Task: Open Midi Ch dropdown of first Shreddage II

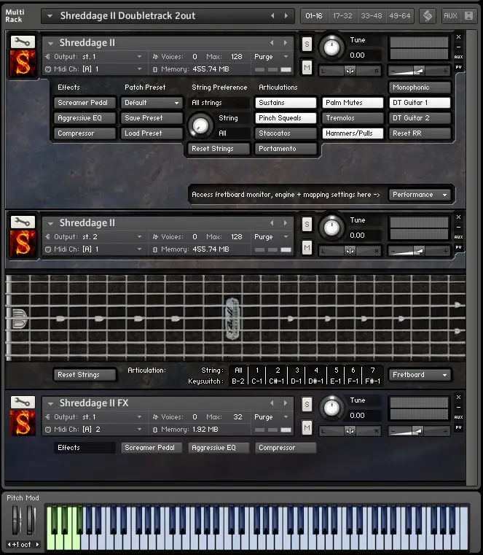Action: [x=139, y=69]
